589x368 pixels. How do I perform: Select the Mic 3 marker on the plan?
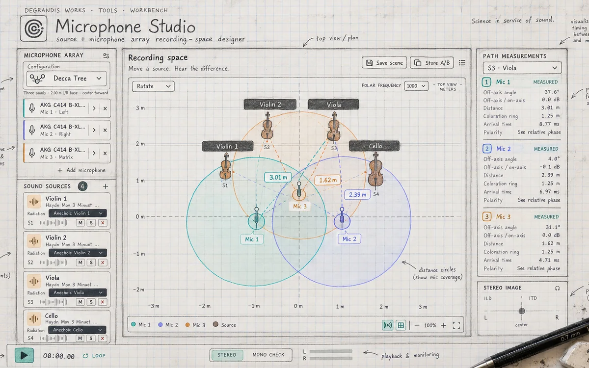point(299,193)
